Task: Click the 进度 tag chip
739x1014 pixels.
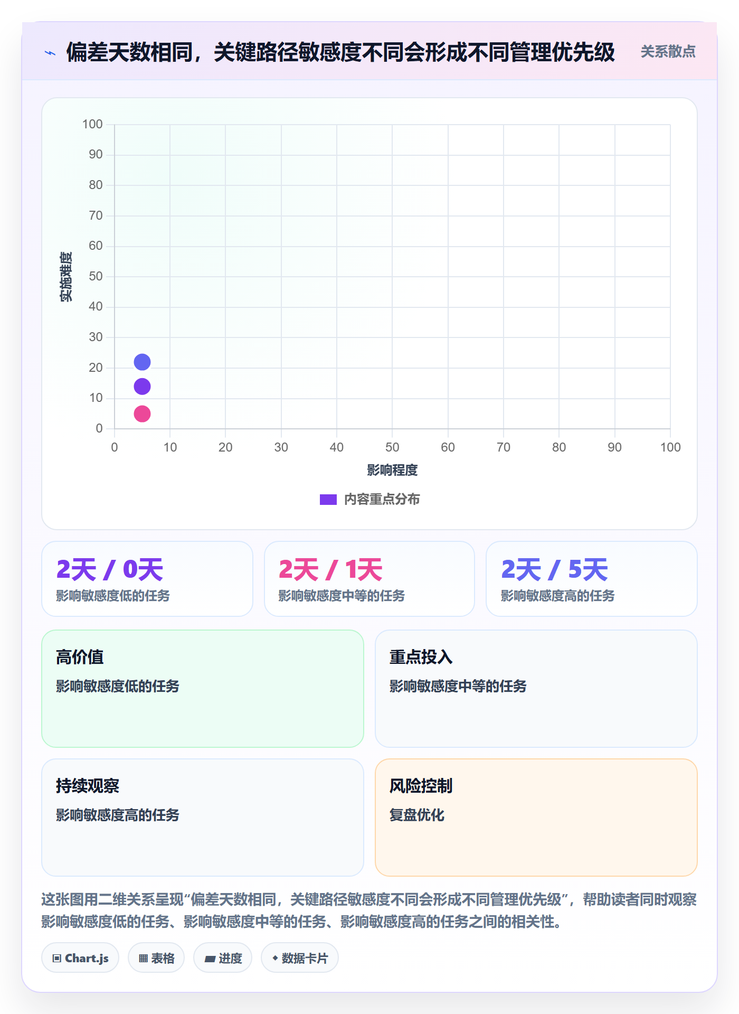Action: click(x=223, y=958)
